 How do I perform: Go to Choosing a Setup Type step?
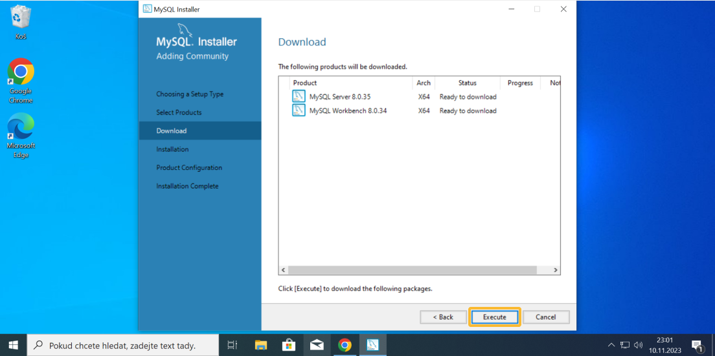190,94
